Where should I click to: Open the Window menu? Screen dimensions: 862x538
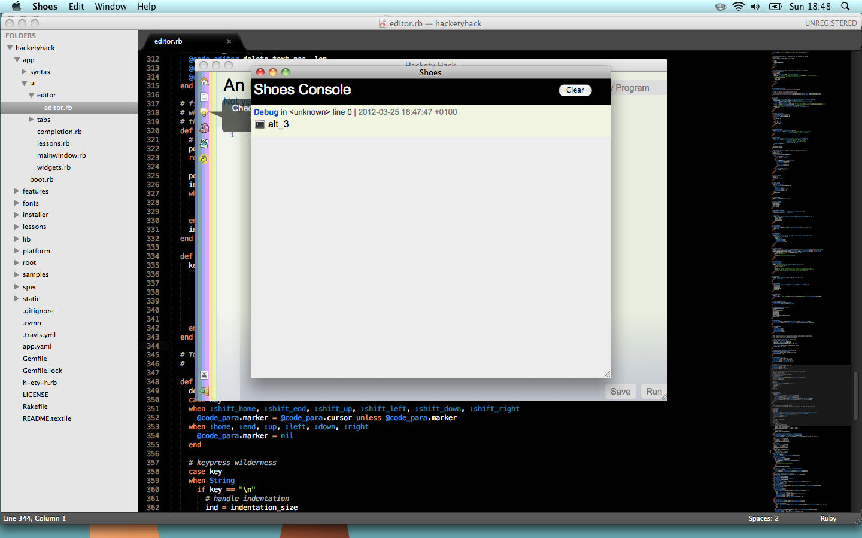click(111, 7)
